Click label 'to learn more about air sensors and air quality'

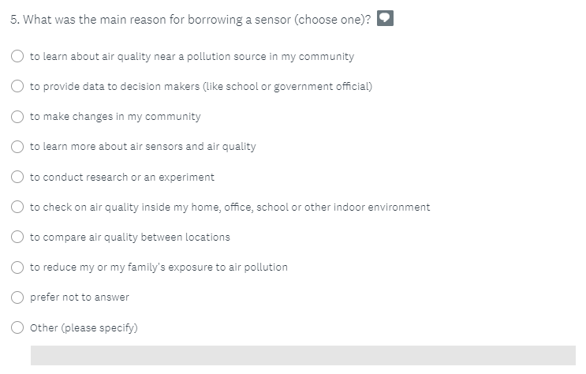click(143, 147)
